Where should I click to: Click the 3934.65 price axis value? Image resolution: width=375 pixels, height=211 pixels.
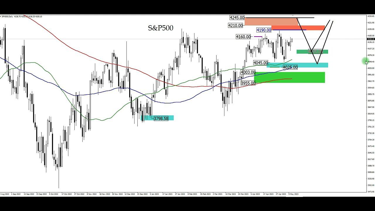371,88
